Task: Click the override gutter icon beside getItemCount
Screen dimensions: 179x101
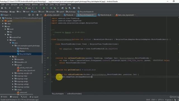Action: [48, 70]
